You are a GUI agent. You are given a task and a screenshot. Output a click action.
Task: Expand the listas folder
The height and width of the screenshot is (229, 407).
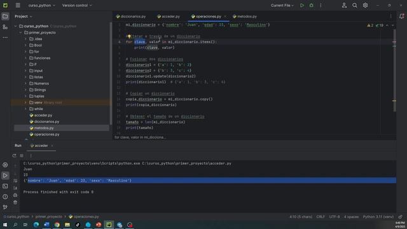click(25, 77)
